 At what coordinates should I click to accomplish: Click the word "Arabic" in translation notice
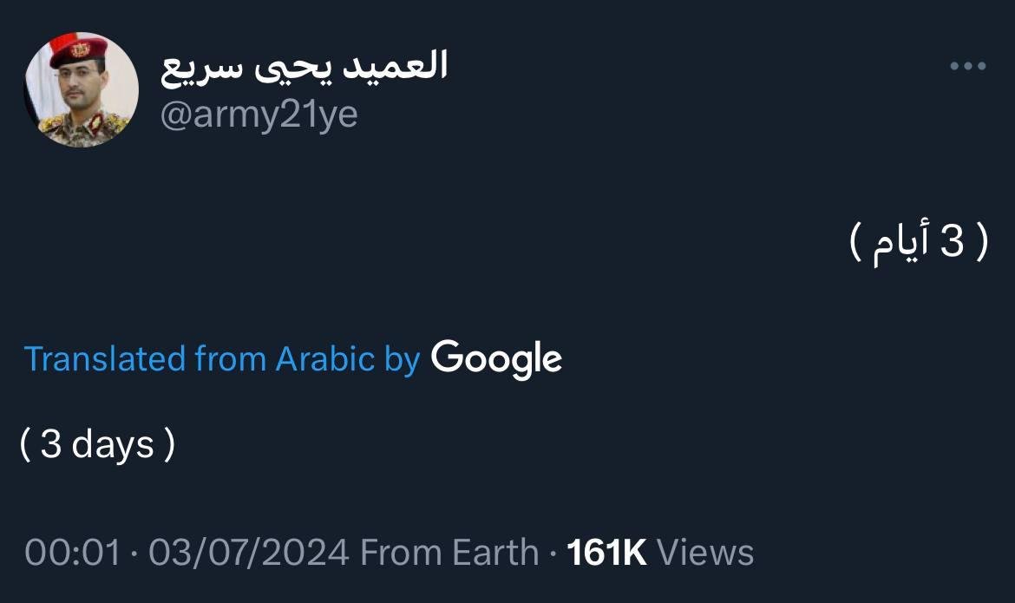pyautogui.click(x=325, y=359)
